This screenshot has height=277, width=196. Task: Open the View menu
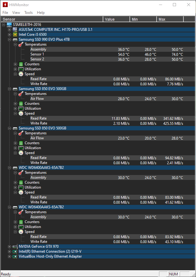click(16, 13)
